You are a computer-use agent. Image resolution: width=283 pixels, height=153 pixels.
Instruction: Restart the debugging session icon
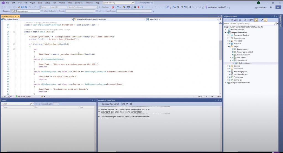click(142, 7)
